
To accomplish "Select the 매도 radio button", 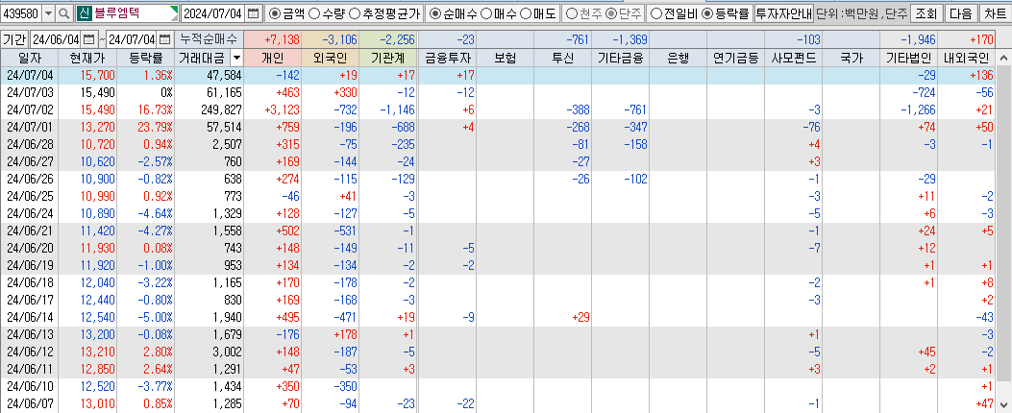I will [x=526, y=12].
